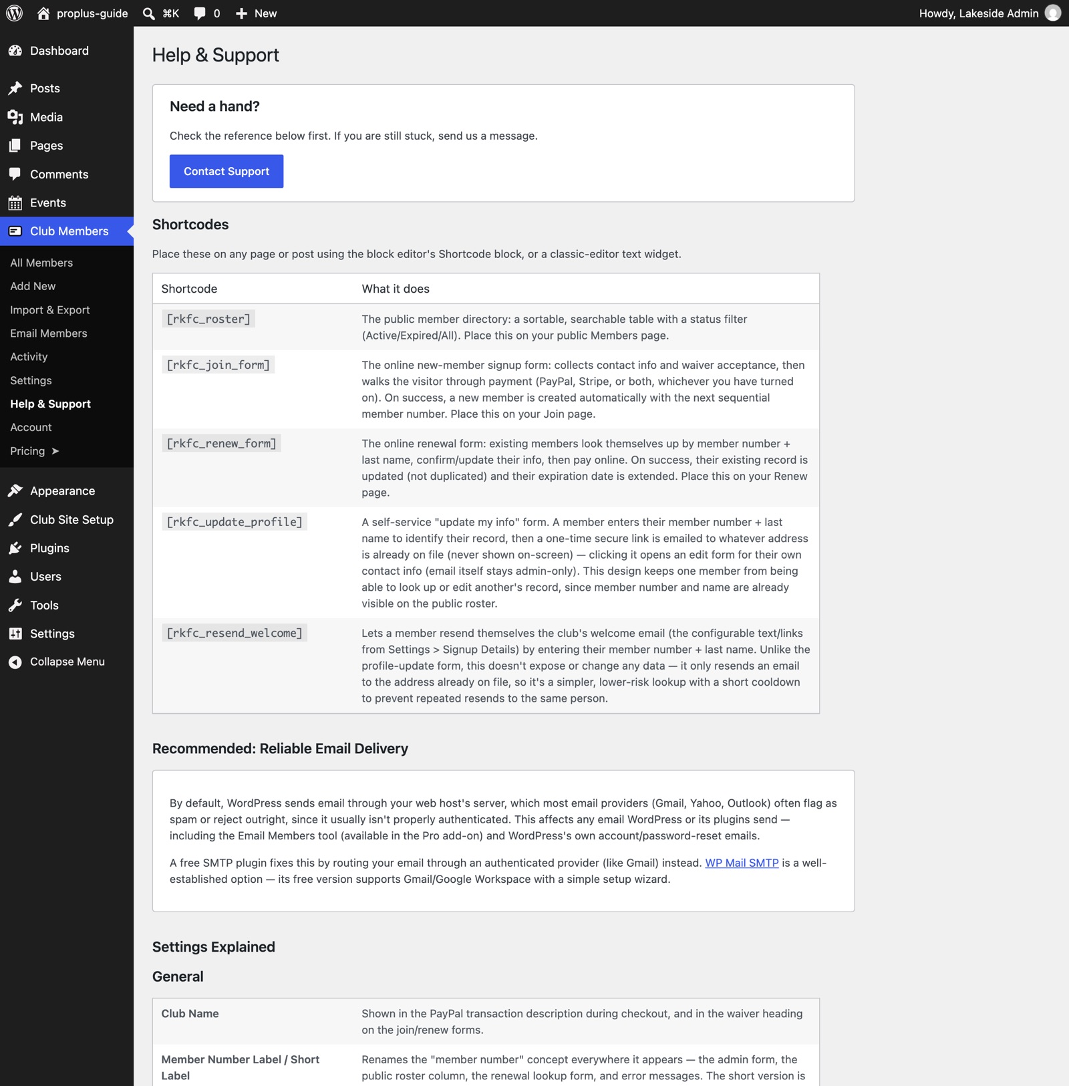This screenshot has height=1086, width=1069.
Task: Click the Club Site Setup brush icon
Action: (x=15, y=520)
